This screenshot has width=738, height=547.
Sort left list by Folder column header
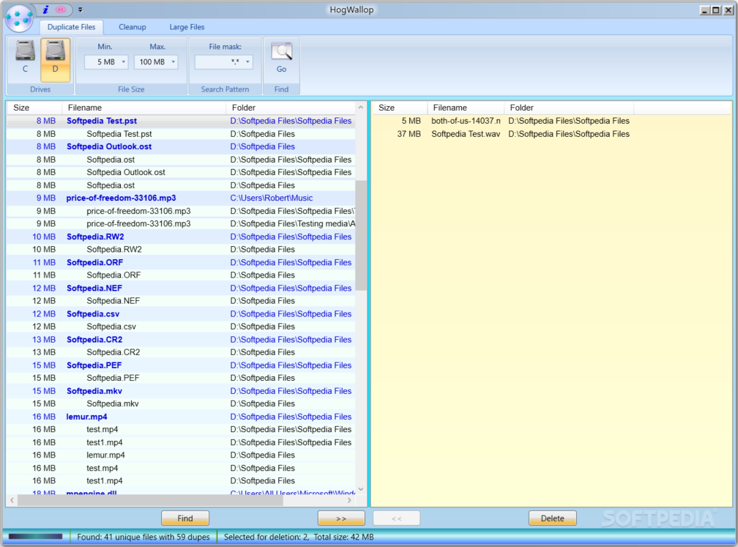tap(290, 108)
